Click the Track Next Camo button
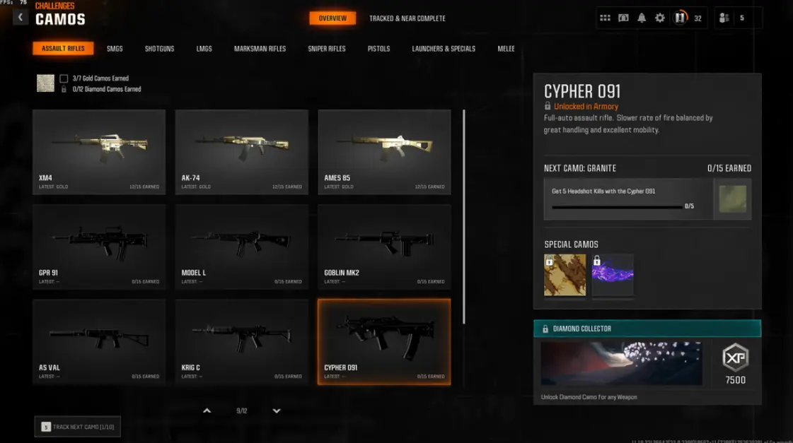Image resolution: width=793 pixels, height=443 pixels. click(78, 427)
